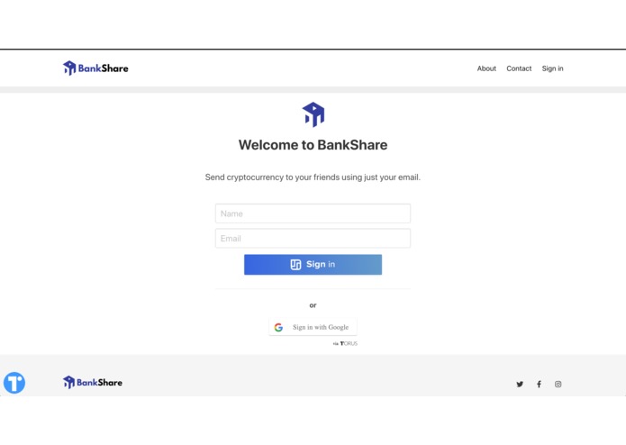The height and width of the screenshot is (445, 626).
Task: Focus the Name input field
Action: click(313, 213)
